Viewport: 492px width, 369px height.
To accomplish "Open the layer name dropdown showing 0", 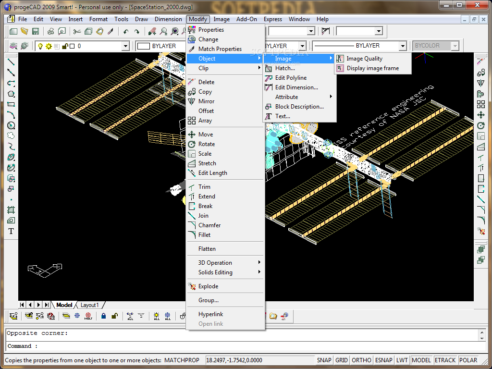I will [x=125, y=46].
